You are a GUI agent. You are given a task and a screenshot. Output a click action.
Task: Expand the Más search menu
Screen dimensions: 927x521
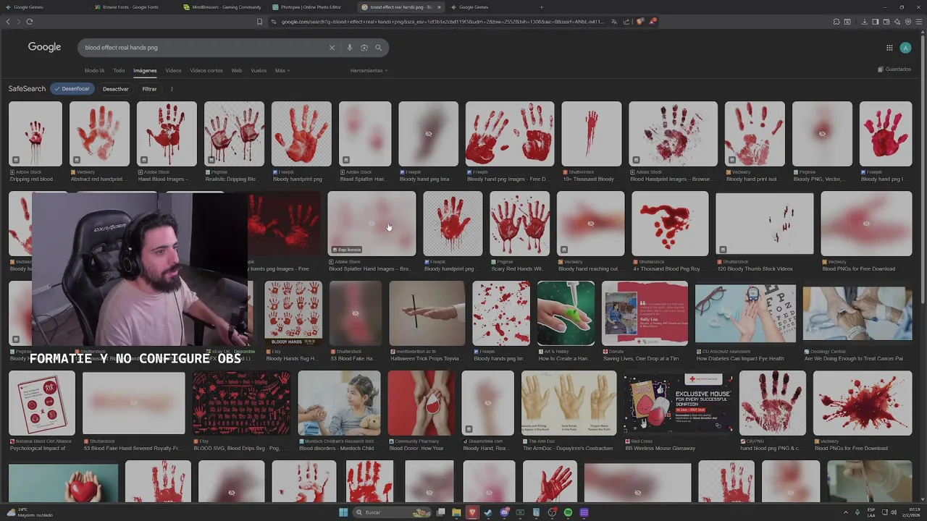tap(282, 70)
